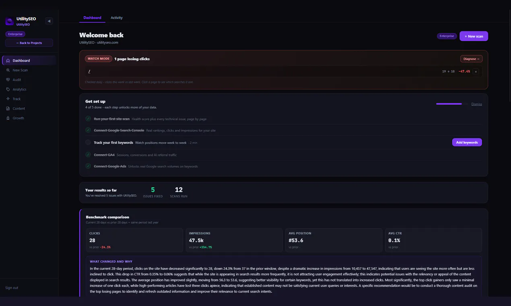Click the setup progress bar

[452, 104]
